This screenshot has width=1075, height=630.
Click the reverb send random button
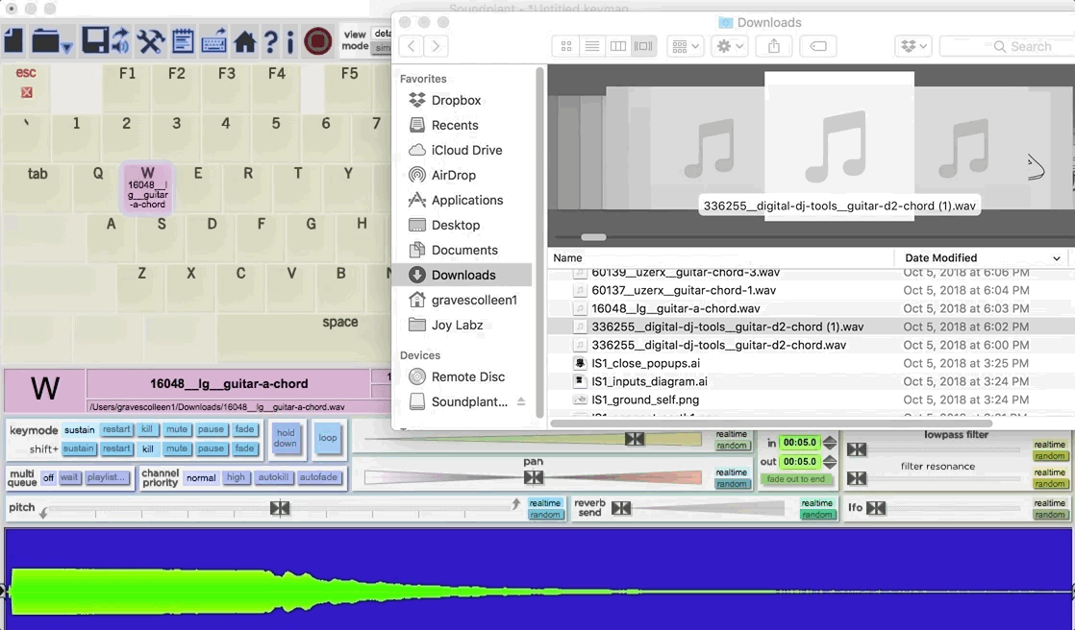tap(817, 515)
